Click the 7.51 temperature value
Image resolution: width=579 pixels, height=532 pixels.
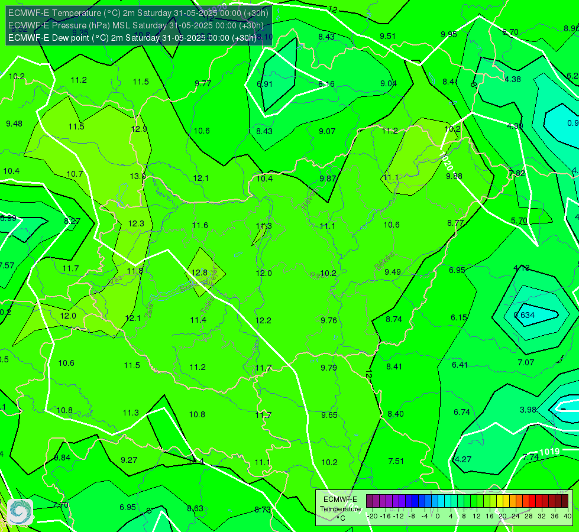point(396,461)
